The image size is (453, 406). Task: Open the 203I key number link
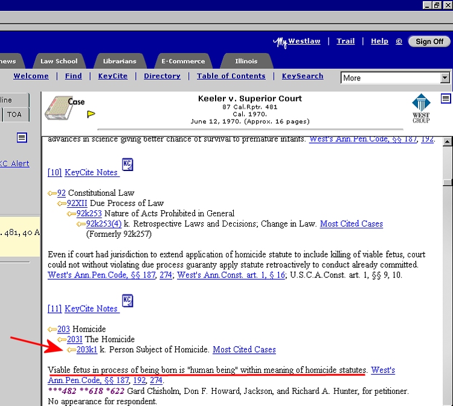tap(74, 340)
